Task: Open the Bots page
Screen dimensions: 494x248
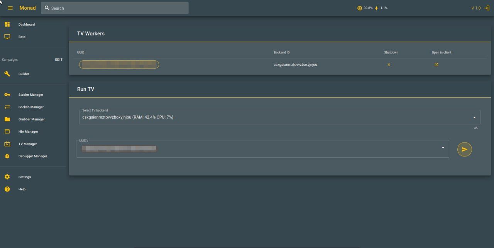Action: [22, 37]
